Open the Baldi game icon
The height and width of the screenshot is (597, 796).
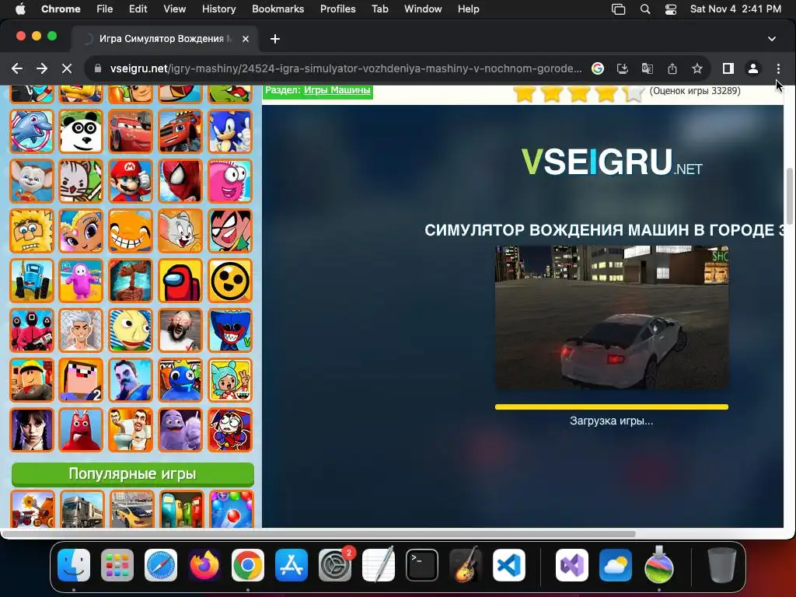point(131,330)
